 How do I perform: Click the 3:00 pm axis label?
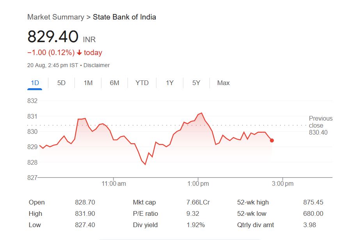tap(283, 183)
